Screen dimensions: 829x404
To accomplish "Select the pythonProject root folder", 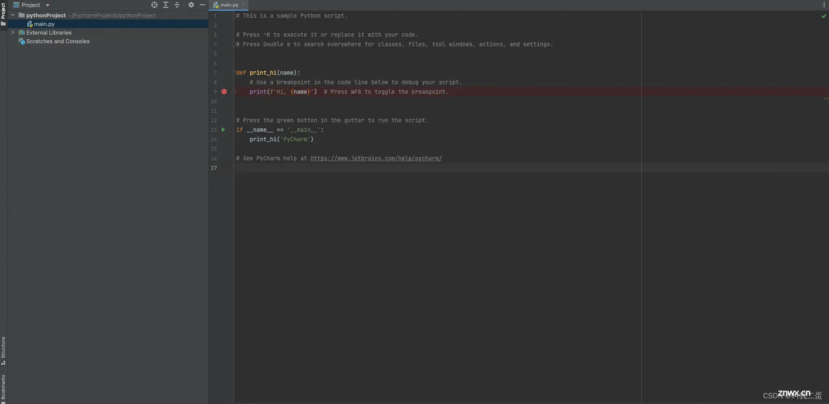I will 46,15.
